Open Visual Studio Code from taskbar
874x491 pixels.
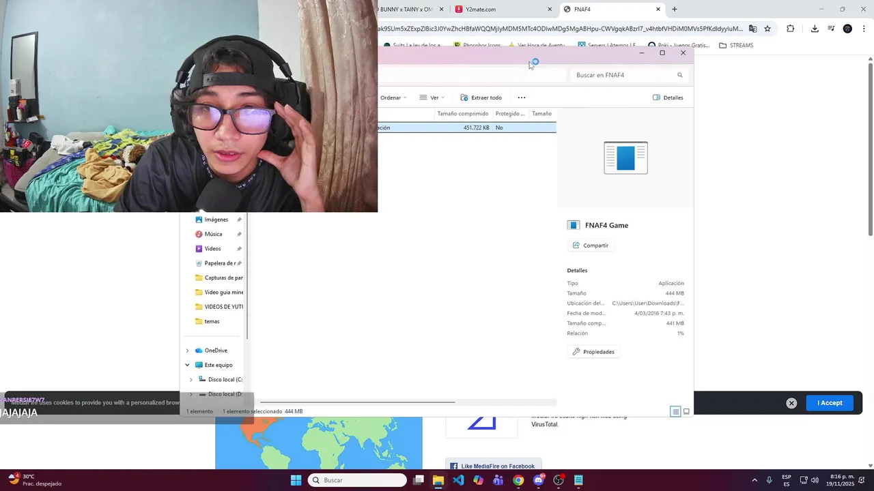458,480
